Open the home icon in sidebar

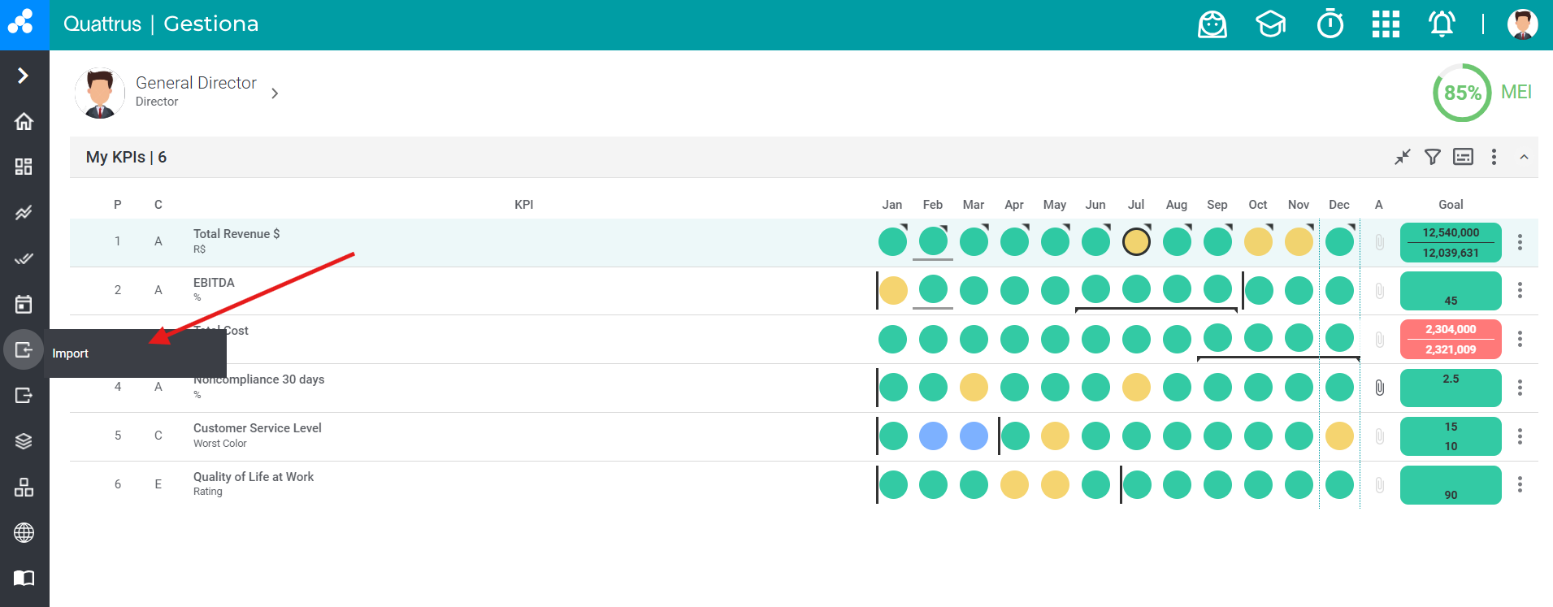click(x=24, y=122)
